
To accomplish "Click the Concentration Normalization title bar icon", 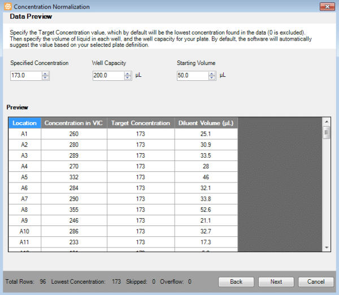I will [x=7, y=6].
